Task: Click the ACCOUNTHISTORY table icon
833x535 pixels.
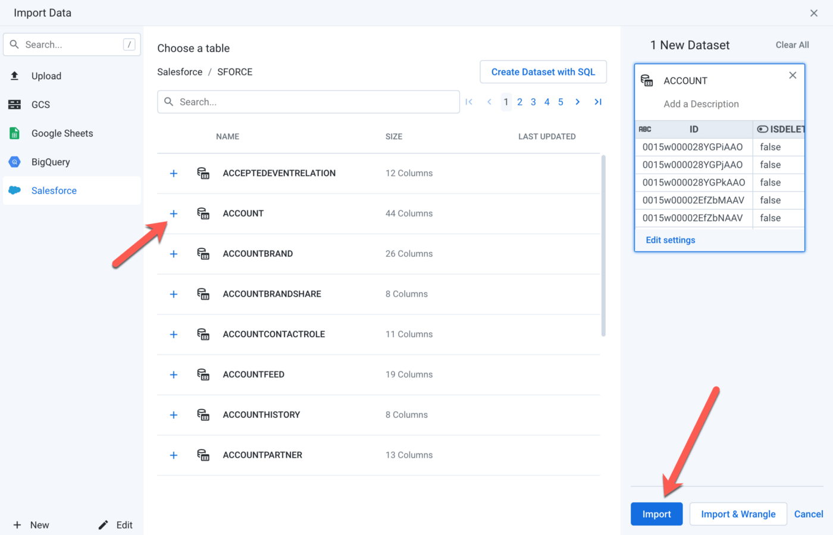Action: (203, 415)
